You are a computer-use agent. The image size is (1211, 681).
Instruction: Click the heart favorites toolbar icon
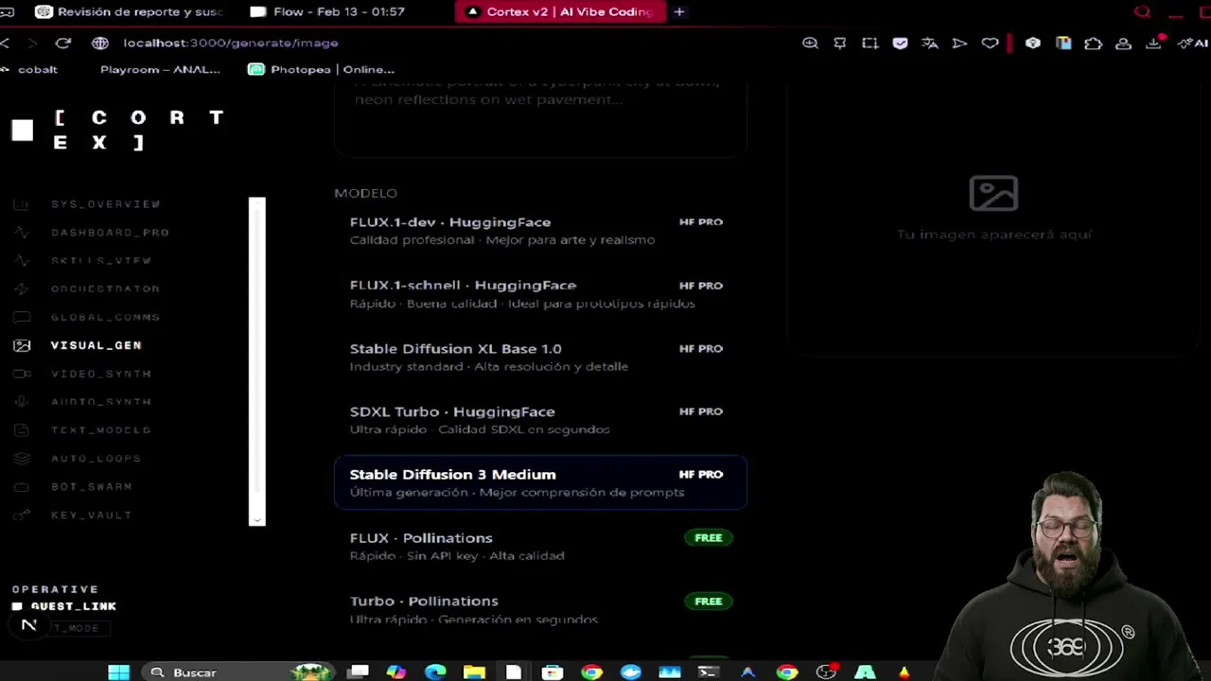pos(990,43)
